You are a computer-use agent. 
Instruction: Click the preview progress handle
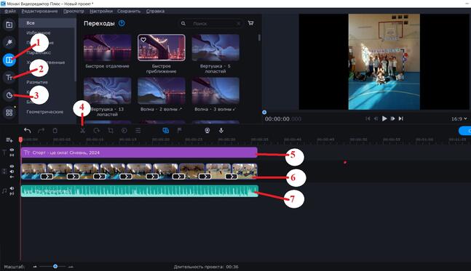[x=264, y=113]
